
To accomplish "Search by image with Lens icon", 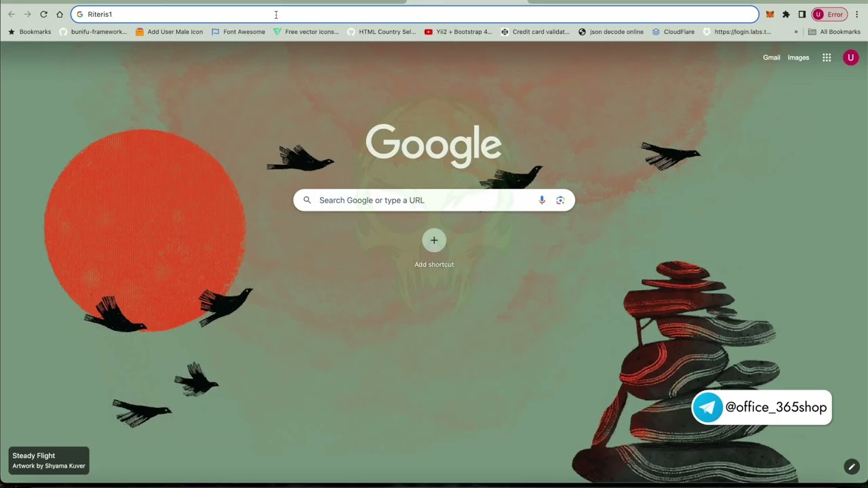I will pos(560,200).
